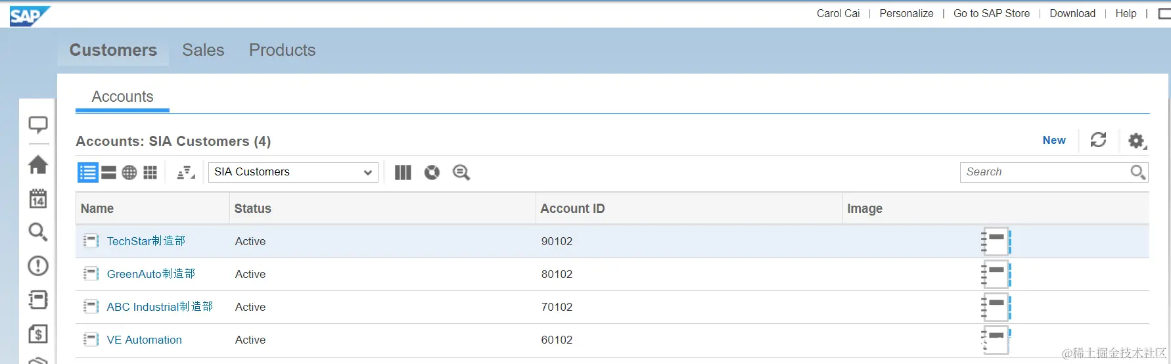
Task: Open the notebook sidebar icon
Action: click(x=38, y=300)
